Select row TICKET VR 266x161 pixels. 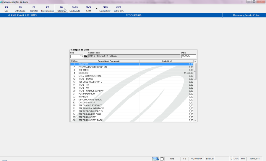[132, 88]
